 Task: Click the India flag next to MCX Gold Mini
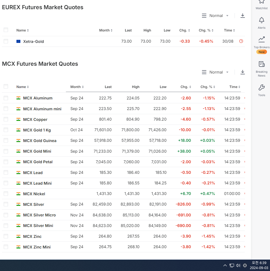pyautogui.click(x=18, y=151)
